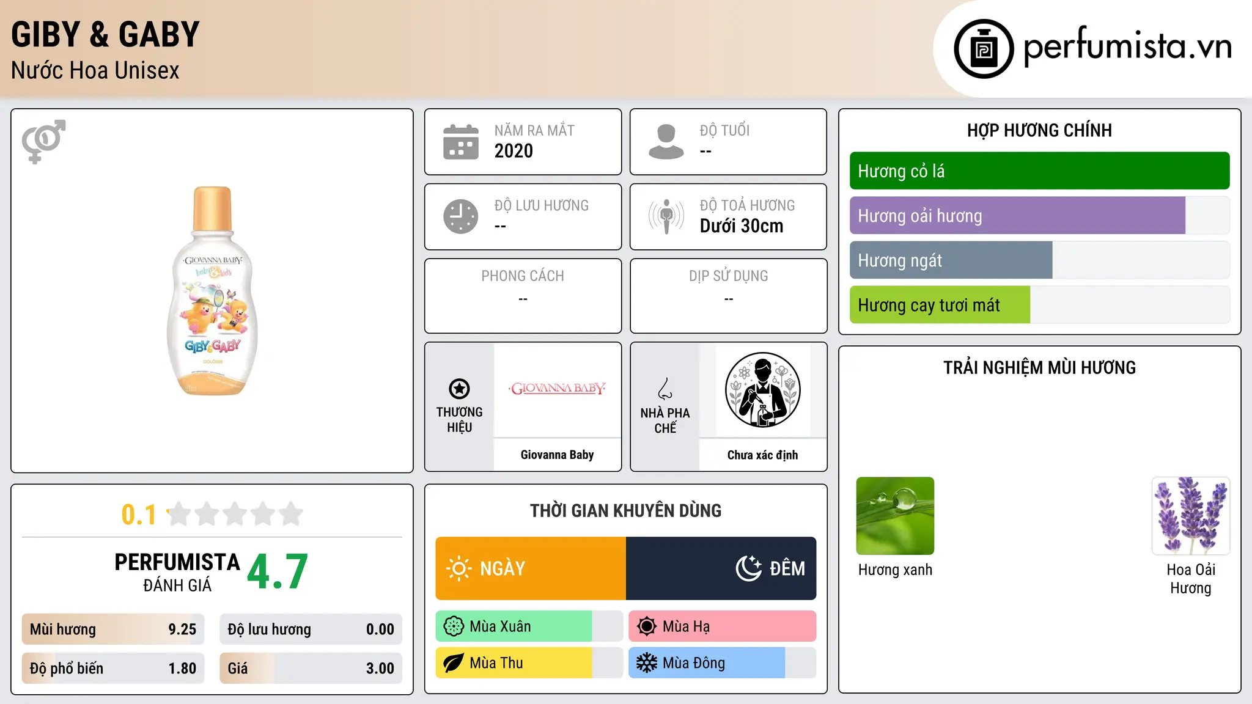Click the sillage projection icon
1252x704 pixels.
(666, 216)
